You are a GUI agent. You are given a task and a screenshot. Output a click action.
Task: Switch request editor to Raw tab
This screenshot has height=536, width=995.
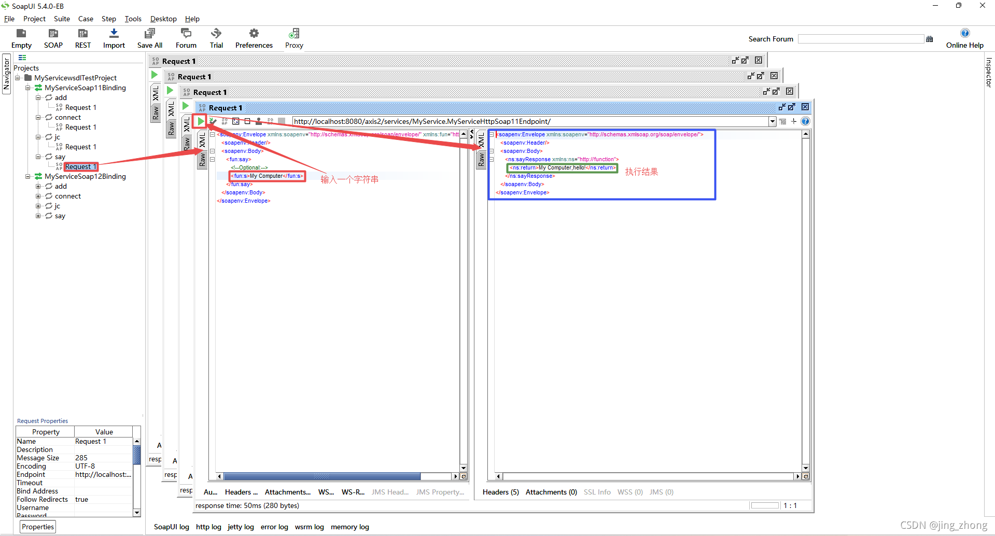point(202,160)
